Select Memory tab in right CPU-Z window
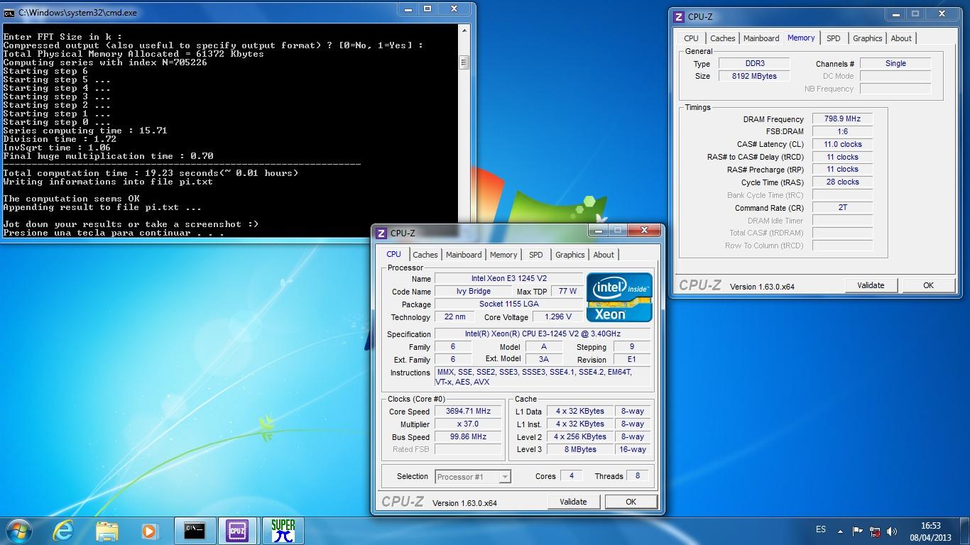Screen dimensions: 970x545 tap(801, 38)
